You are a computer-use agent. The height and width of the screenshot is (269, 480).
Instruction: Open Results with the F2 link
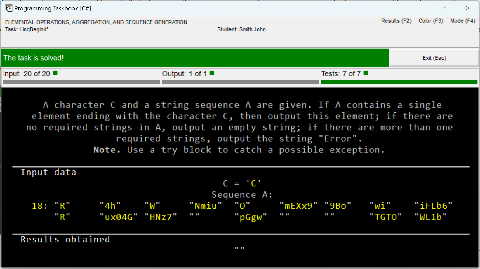point(396,21)
